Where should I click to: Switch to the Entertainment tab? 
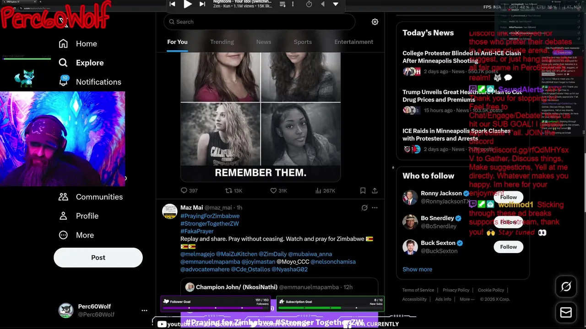354,42
